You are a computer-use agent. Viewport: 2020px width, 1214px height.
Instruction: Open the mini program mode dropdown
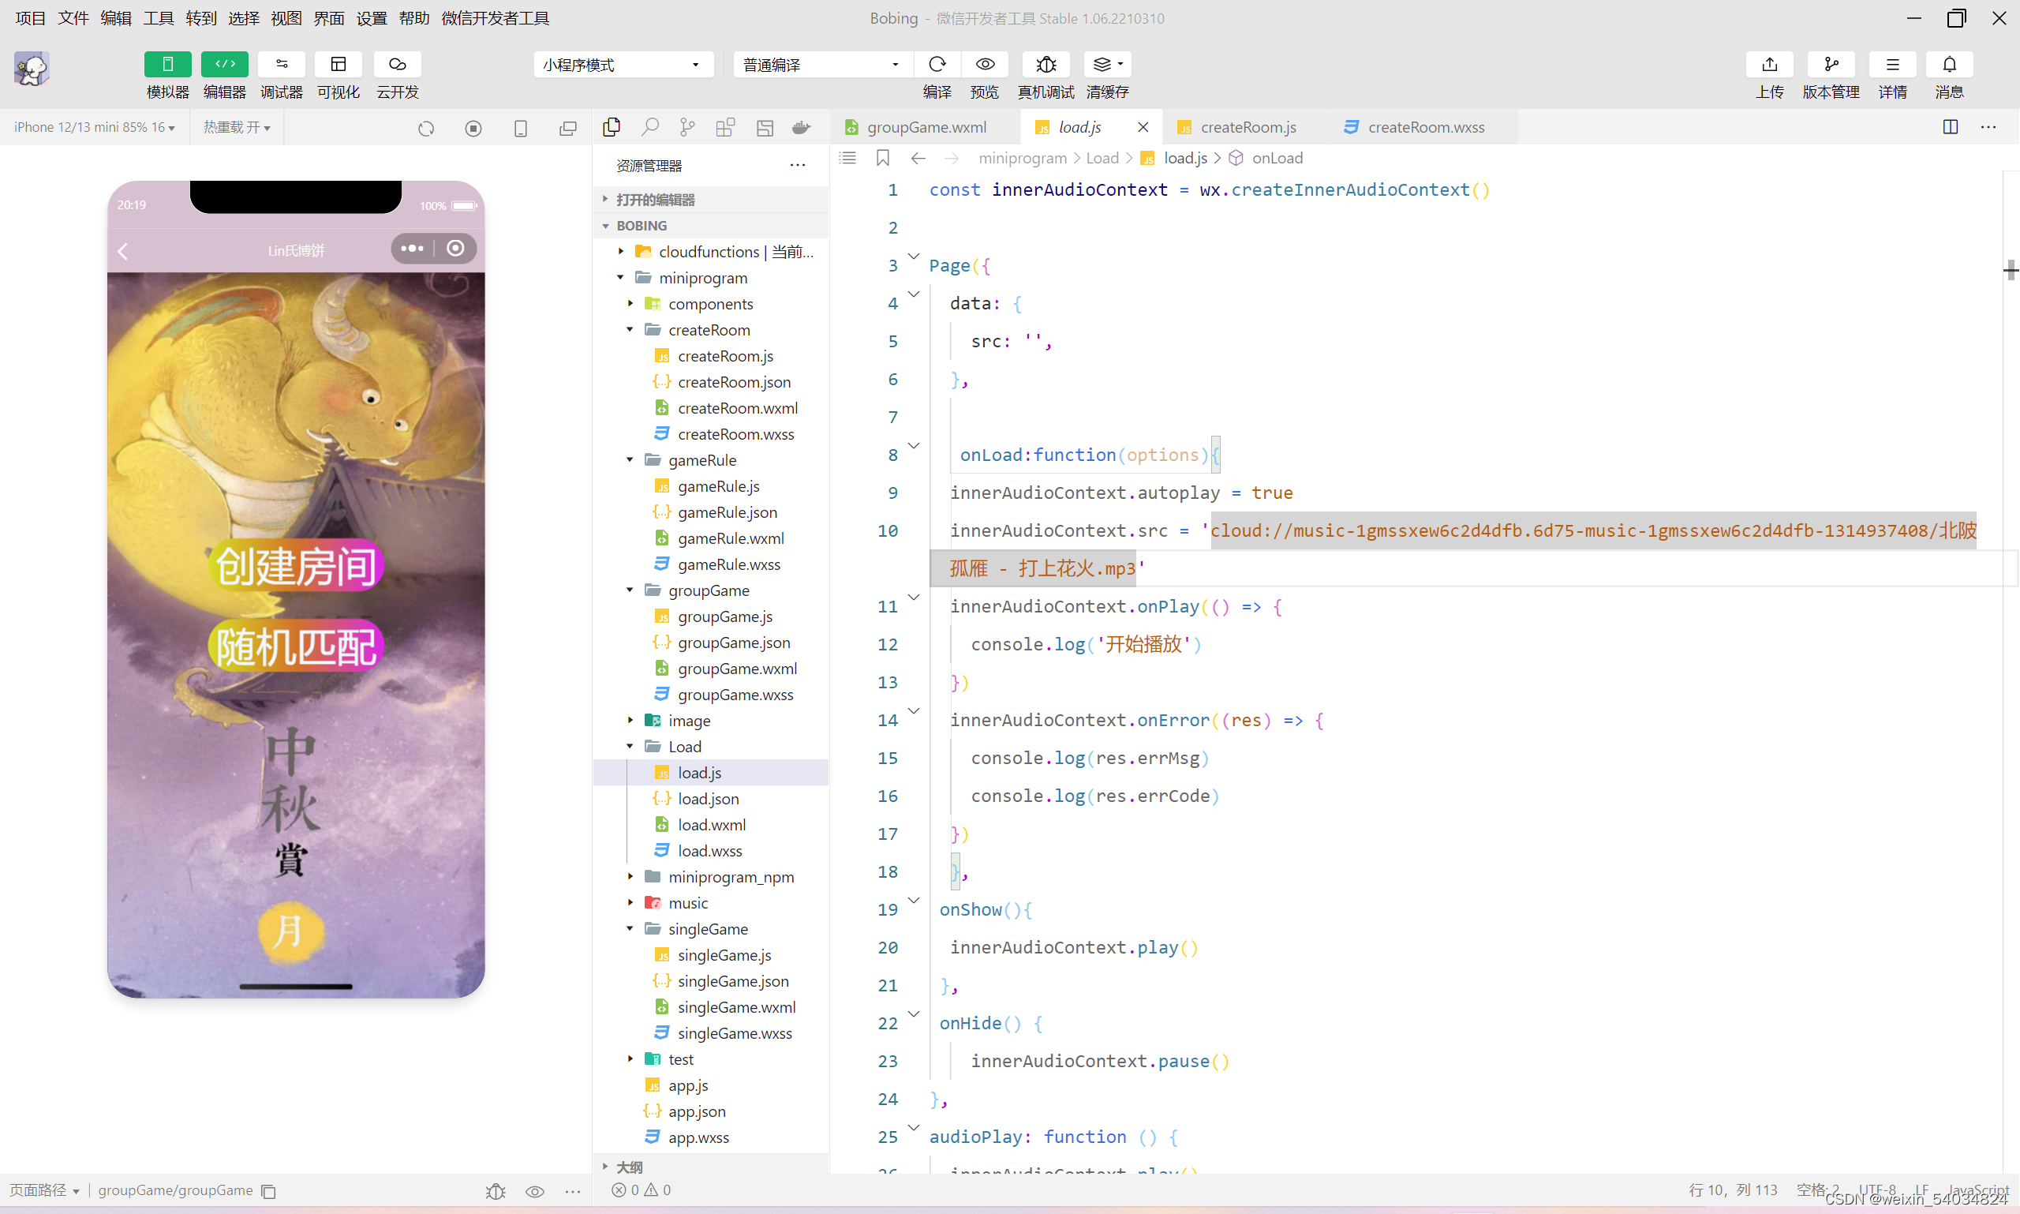point(623,65)
